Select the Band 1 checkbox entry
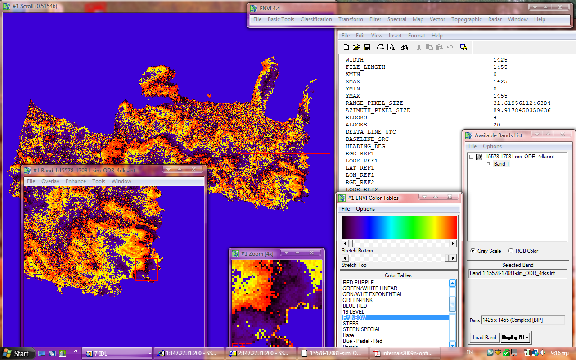Viewport: 576px width, 360px height. click(x=488, y=164)
